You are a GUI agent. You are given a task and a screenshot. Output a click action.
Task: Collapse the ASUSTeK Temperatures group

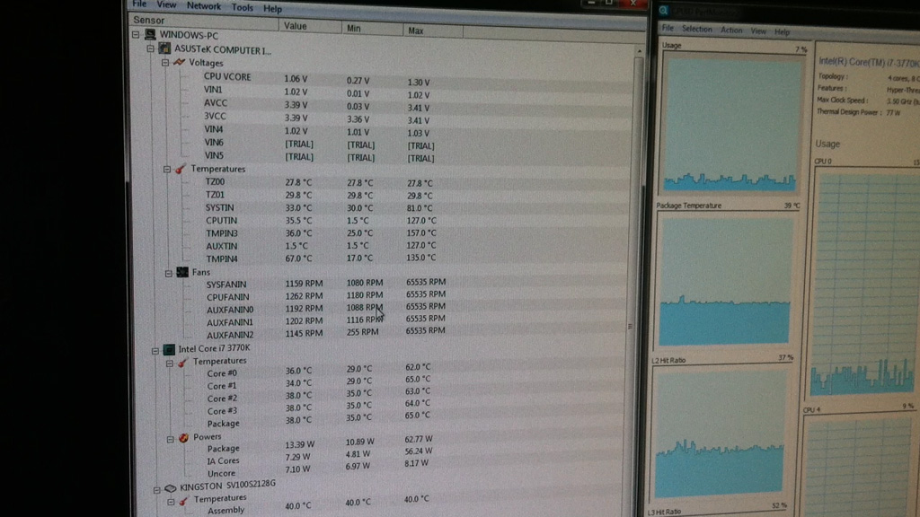(166, 169)
